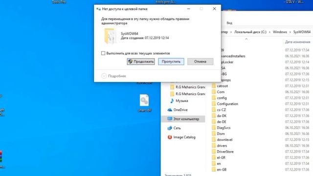Viewport: 313px width, 176px height.
Task: Select first R.G Mehanics folder in sidebar
Action: (x=190, y=87)
